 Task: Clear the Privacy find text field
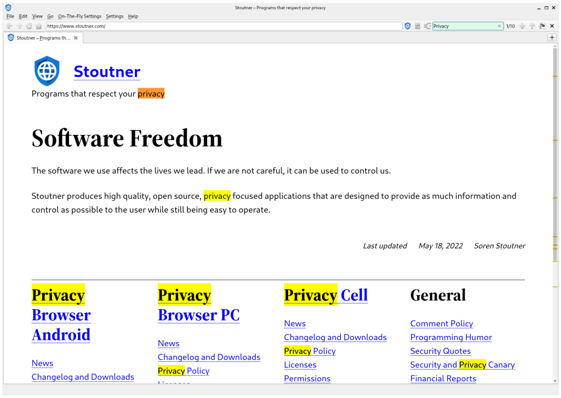(x=499, y=26)
